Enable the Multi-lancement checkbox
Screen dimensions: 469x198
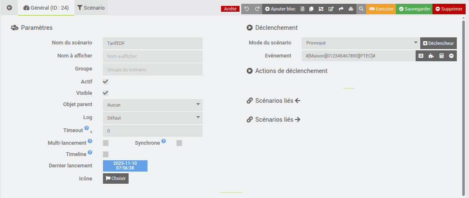pos(106,143)
